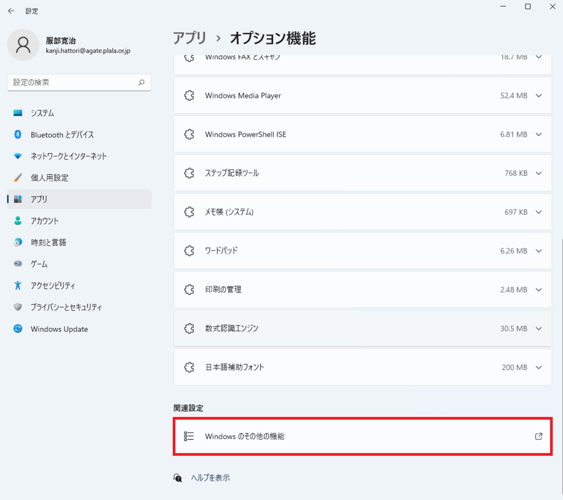Open Windows Update page
This screenshot has width=563, height=500.
pos(79,329)
